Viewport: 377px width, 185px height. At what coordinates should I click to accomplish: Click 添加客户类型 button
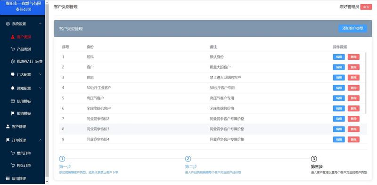(x=352, y=28)
